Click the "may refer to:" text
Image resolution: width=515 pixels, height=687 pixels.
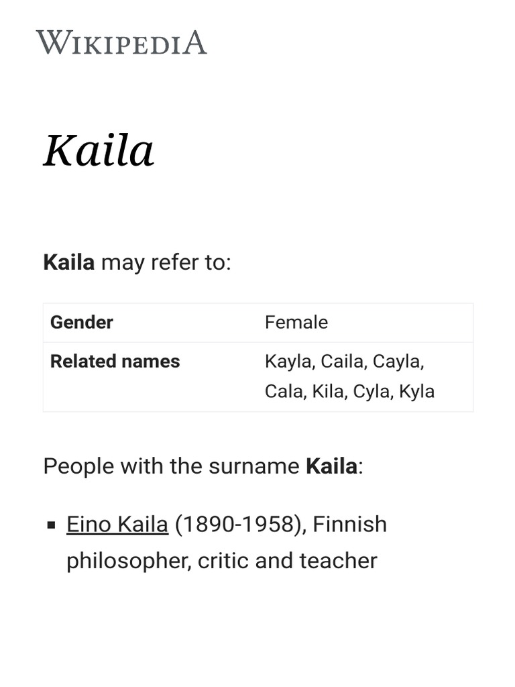(x=166, y=262)
